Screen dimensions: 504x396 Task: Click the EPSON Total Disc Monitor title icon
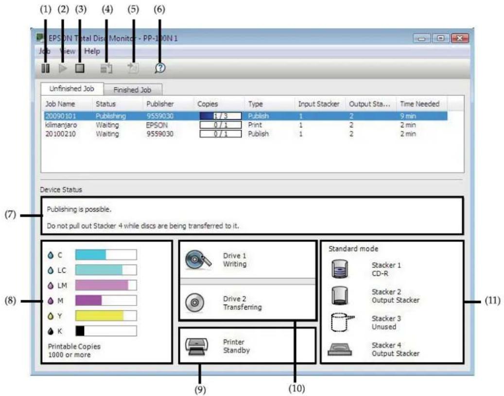coord(40,38)
